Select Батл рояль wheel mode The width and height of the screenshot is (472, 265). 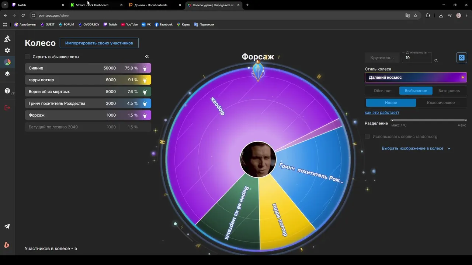[449, 91]
